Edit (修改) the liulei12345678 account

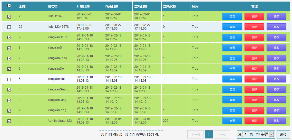(277, 27)
